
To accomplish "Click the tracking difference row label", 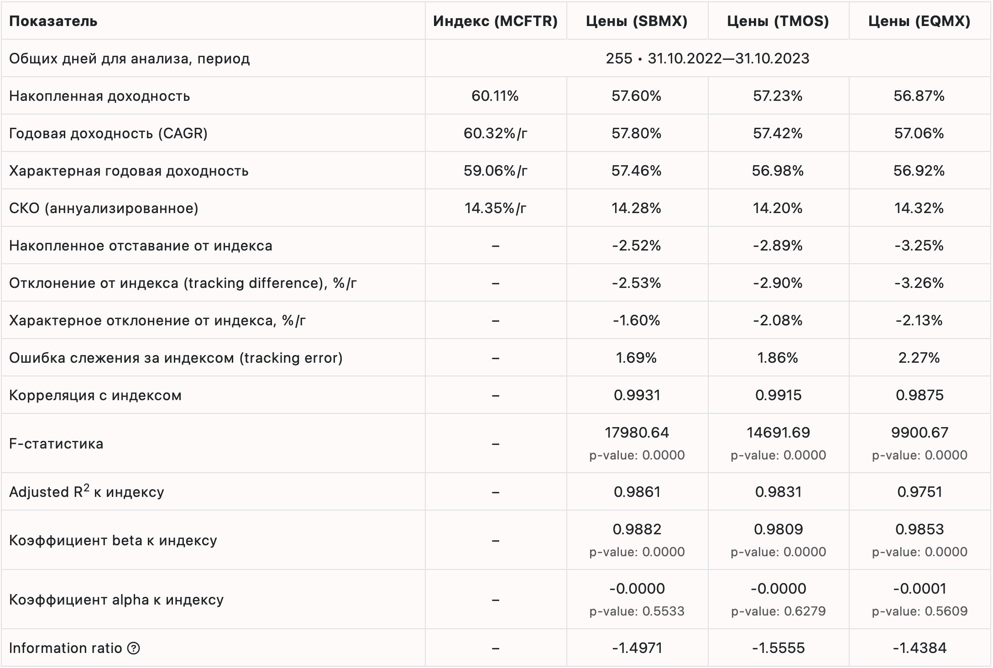I will coord(183,283).
